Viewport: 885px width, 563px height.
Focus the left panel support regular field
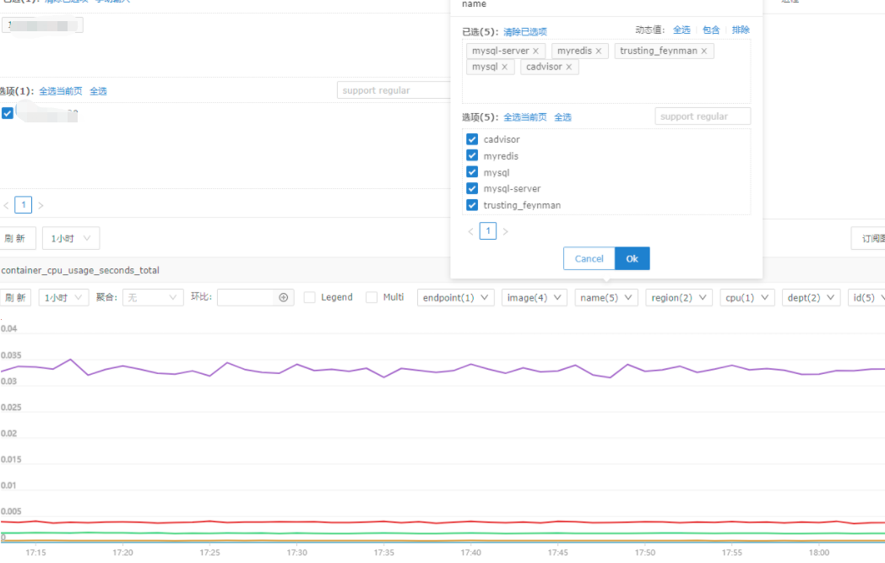pyautogui.click(x=394, y=90)
